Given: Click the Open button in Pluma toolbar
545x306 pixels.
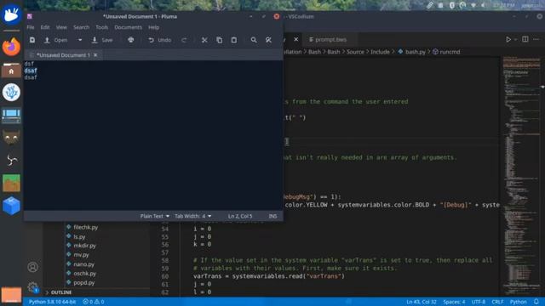Looking at the screenshot, I should point(56,40).
